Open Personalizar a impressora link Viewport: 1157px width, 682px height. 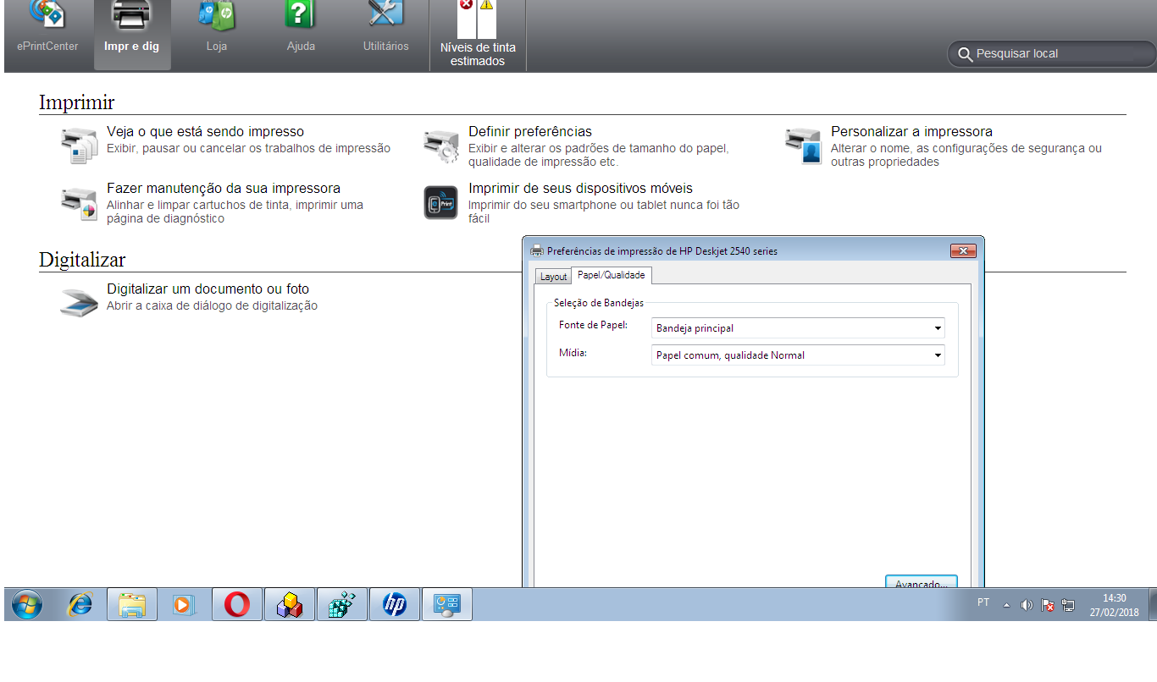(911, 132)
